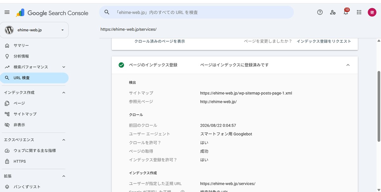This screenshot has height=192, width=381.
Task: Click ページはインデックスに登録済みです status text
Action: click(x=234, y=65)
